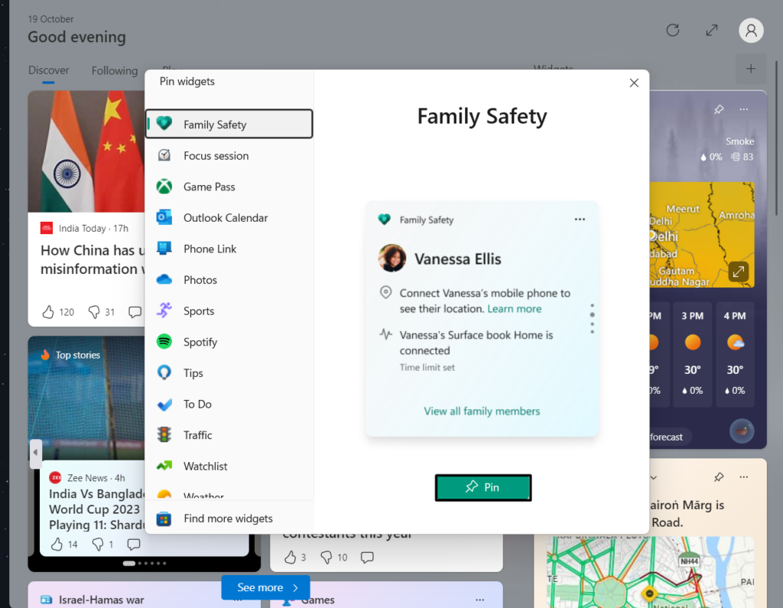
Task: Select the Family Safety widget entry
Action: coord(229,124)
